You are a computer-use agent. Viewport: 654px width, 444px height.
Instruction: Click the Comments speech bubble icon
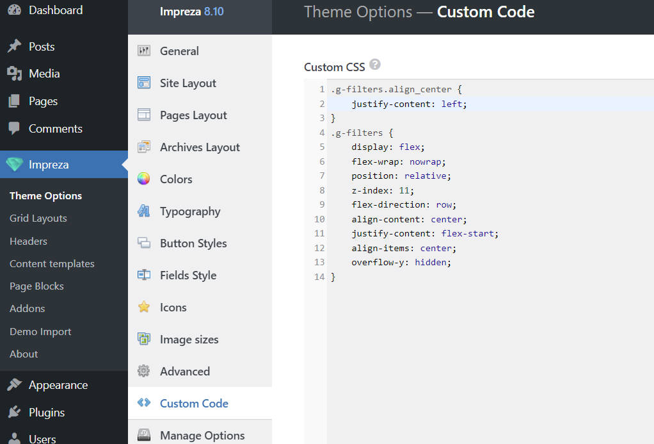[x=14, y=128]
